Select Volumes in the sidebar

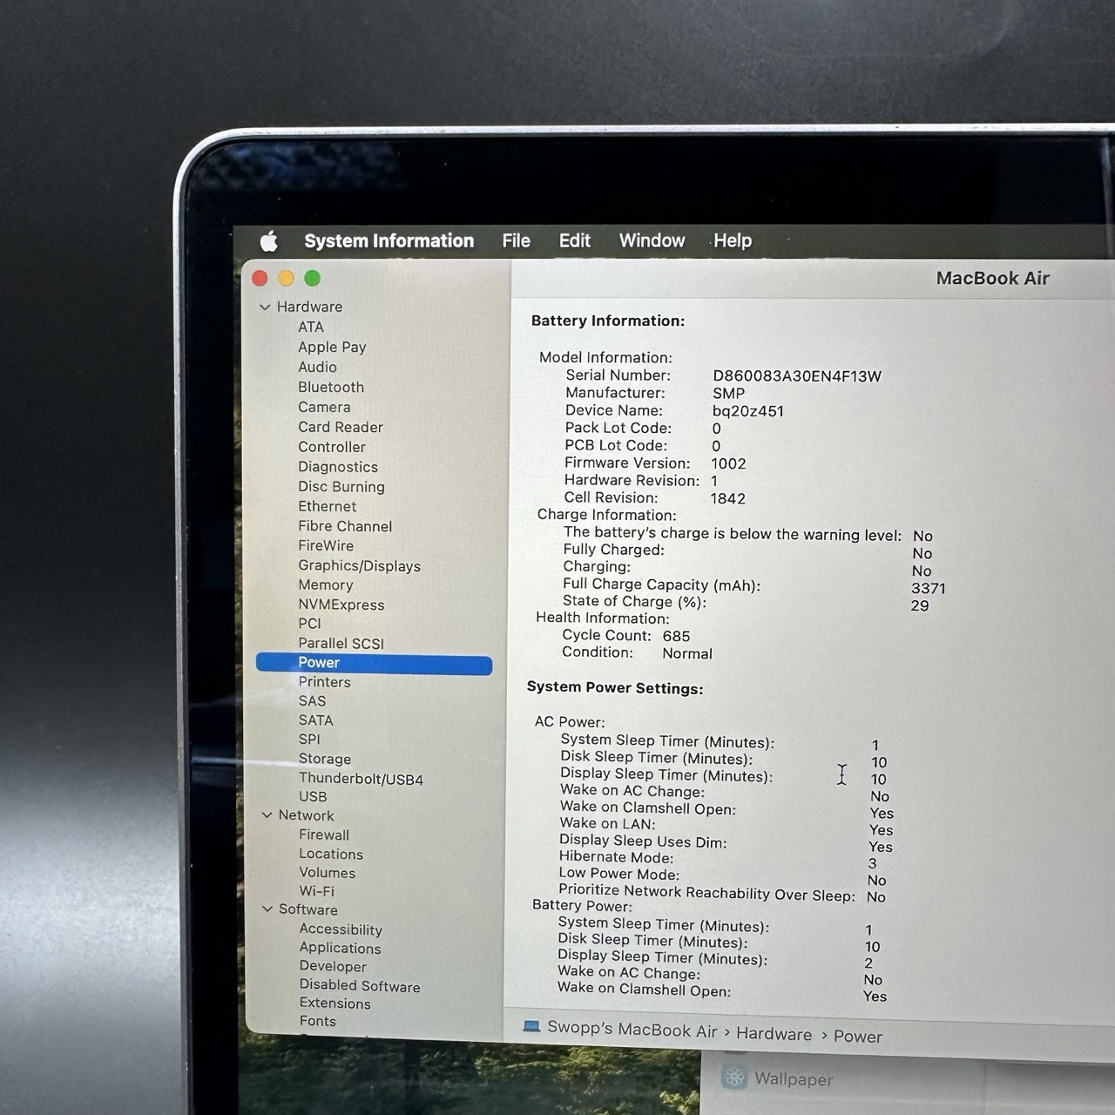[328, 873]
